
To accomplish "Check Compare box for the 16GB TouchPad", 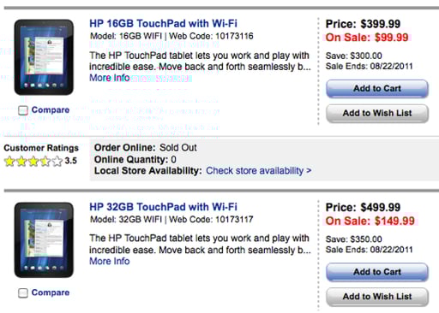I will (x=23, y=110).
